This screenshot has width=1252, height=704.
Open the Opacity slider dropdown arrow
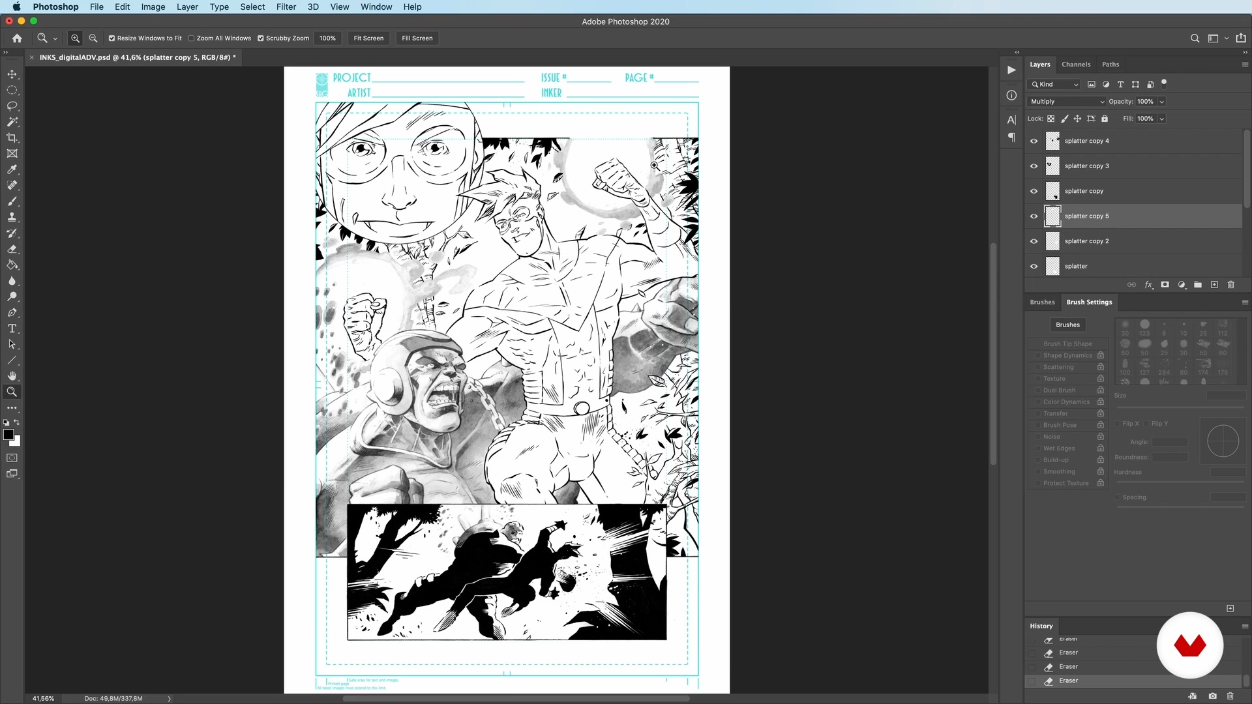(x=1162, y=102)
